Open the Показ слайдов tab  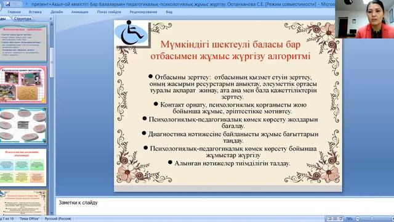pyautogui.click(x=109, y=12)
